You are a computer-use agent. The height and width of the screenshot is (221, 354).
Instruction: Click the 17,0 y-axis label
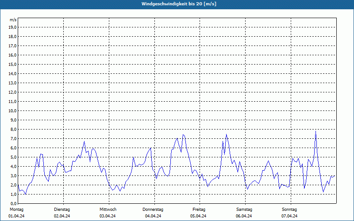12,46
